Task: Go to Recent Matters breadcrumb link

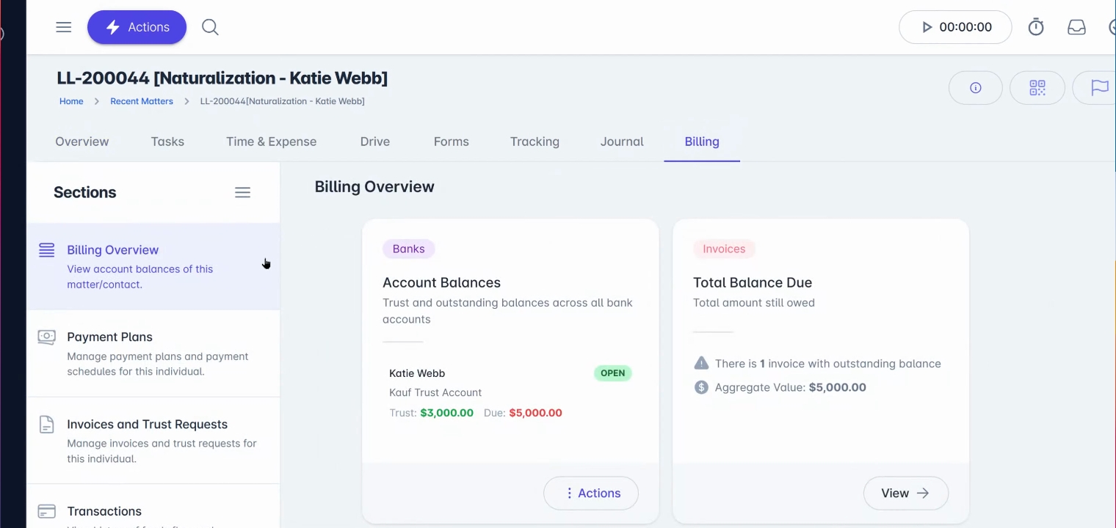Action: click(x=142, y=101)
